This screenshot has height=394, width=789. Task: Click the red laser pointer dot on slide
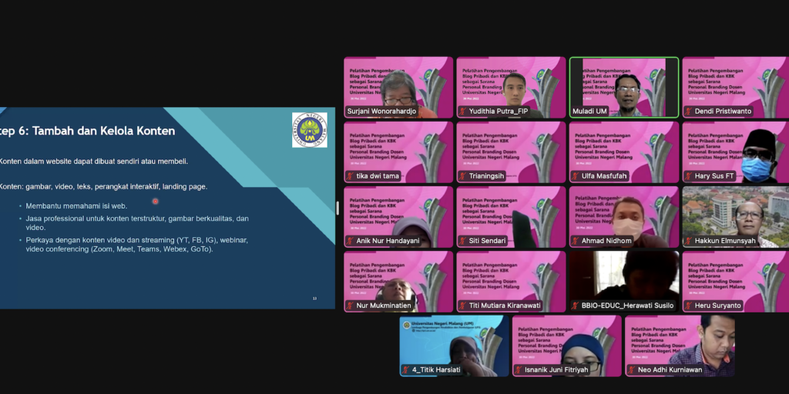click(x=155, y=202)
